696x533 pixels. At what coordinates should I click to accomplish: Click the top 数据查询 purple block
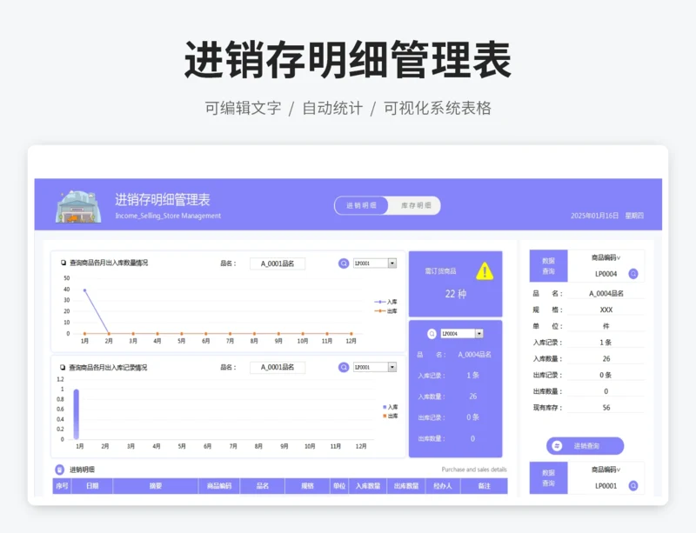548,266
